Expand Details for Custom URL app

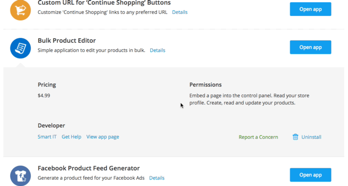click(x=180, y=12)
